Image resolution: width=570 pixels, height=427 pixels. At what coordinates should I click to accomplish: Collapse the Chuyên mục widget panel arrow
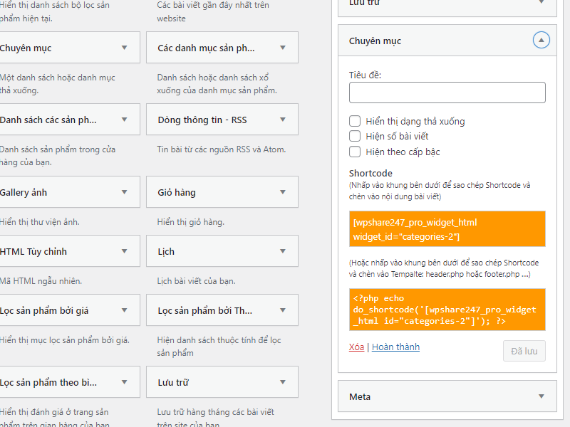point(541,41)
